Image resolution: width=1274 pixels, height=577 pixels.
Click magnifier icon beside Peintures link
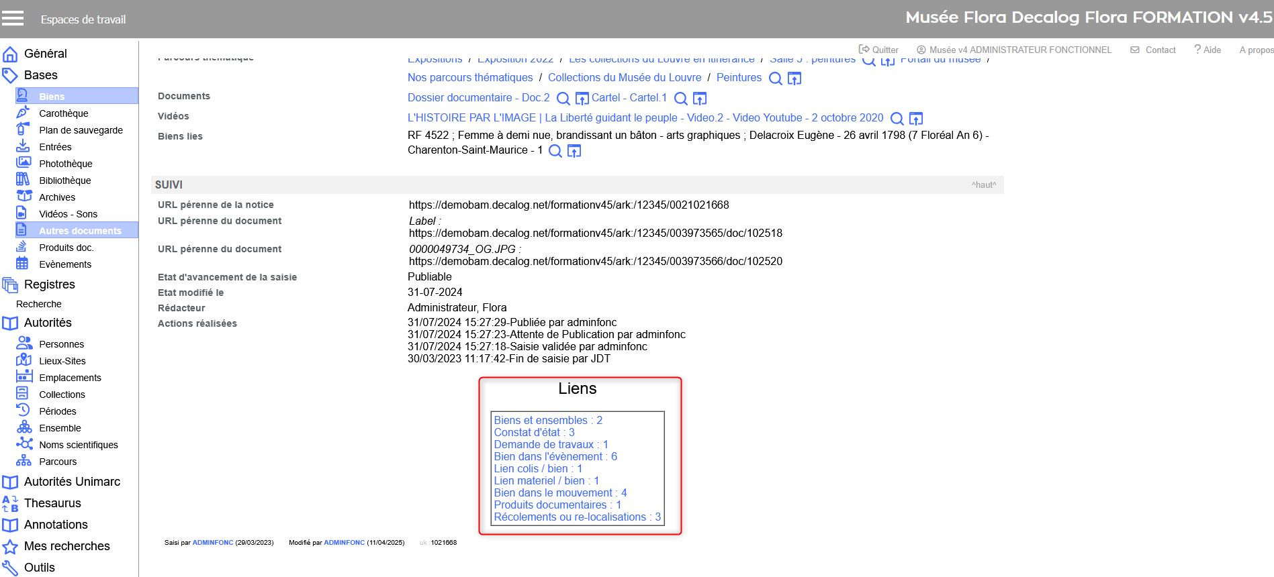tap(775, 78)
